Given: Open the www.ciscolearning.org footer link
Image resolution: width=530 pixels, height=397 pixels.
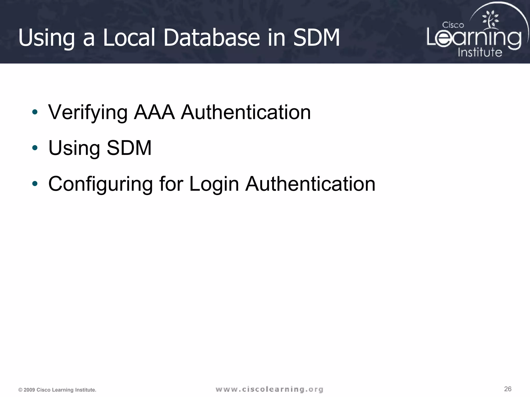Looking at the screenshot, I should point(269,389).
